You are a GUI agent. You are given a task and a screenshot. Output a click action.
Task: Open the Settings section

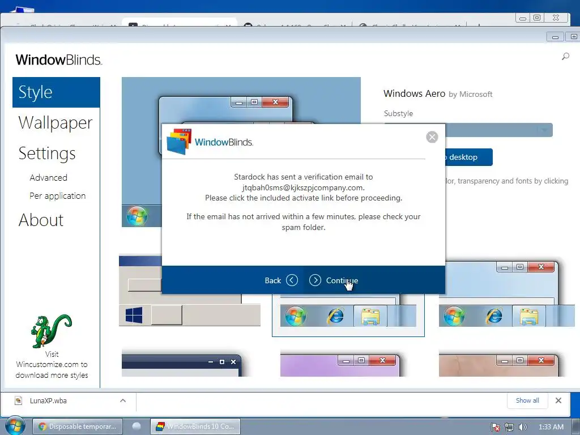[47, 153]
